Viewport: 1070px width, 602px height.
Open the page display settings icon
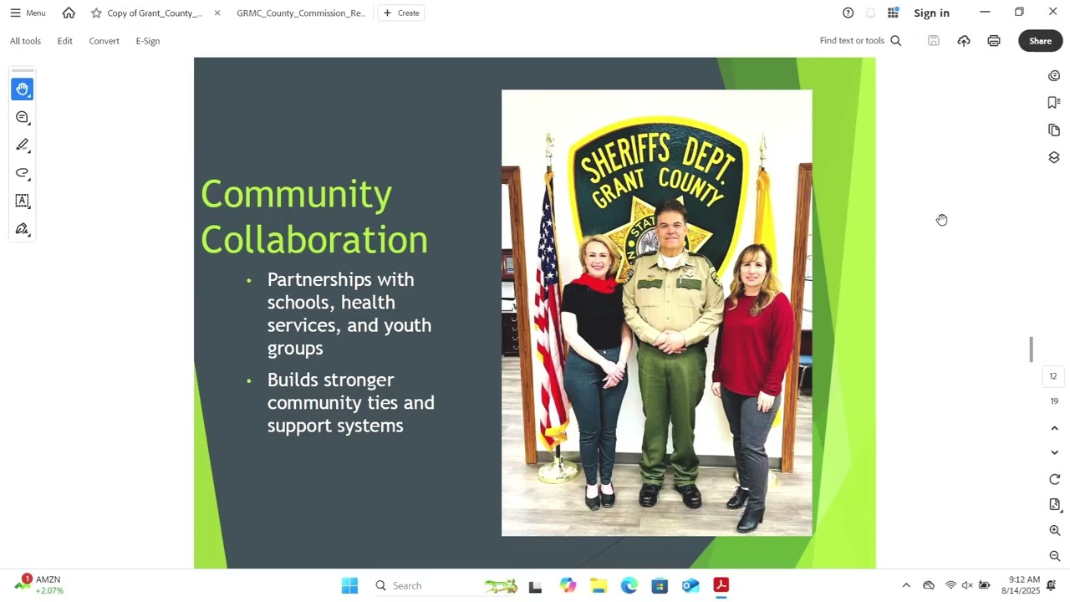(1054, 504)
